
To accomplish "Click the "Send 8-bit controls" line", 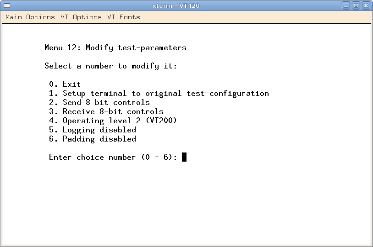I will (x=106, y=102).
